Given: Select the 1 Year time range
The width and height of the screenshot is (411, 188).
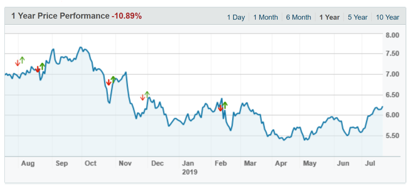Looking at the screenshot, I should [329, 18].
